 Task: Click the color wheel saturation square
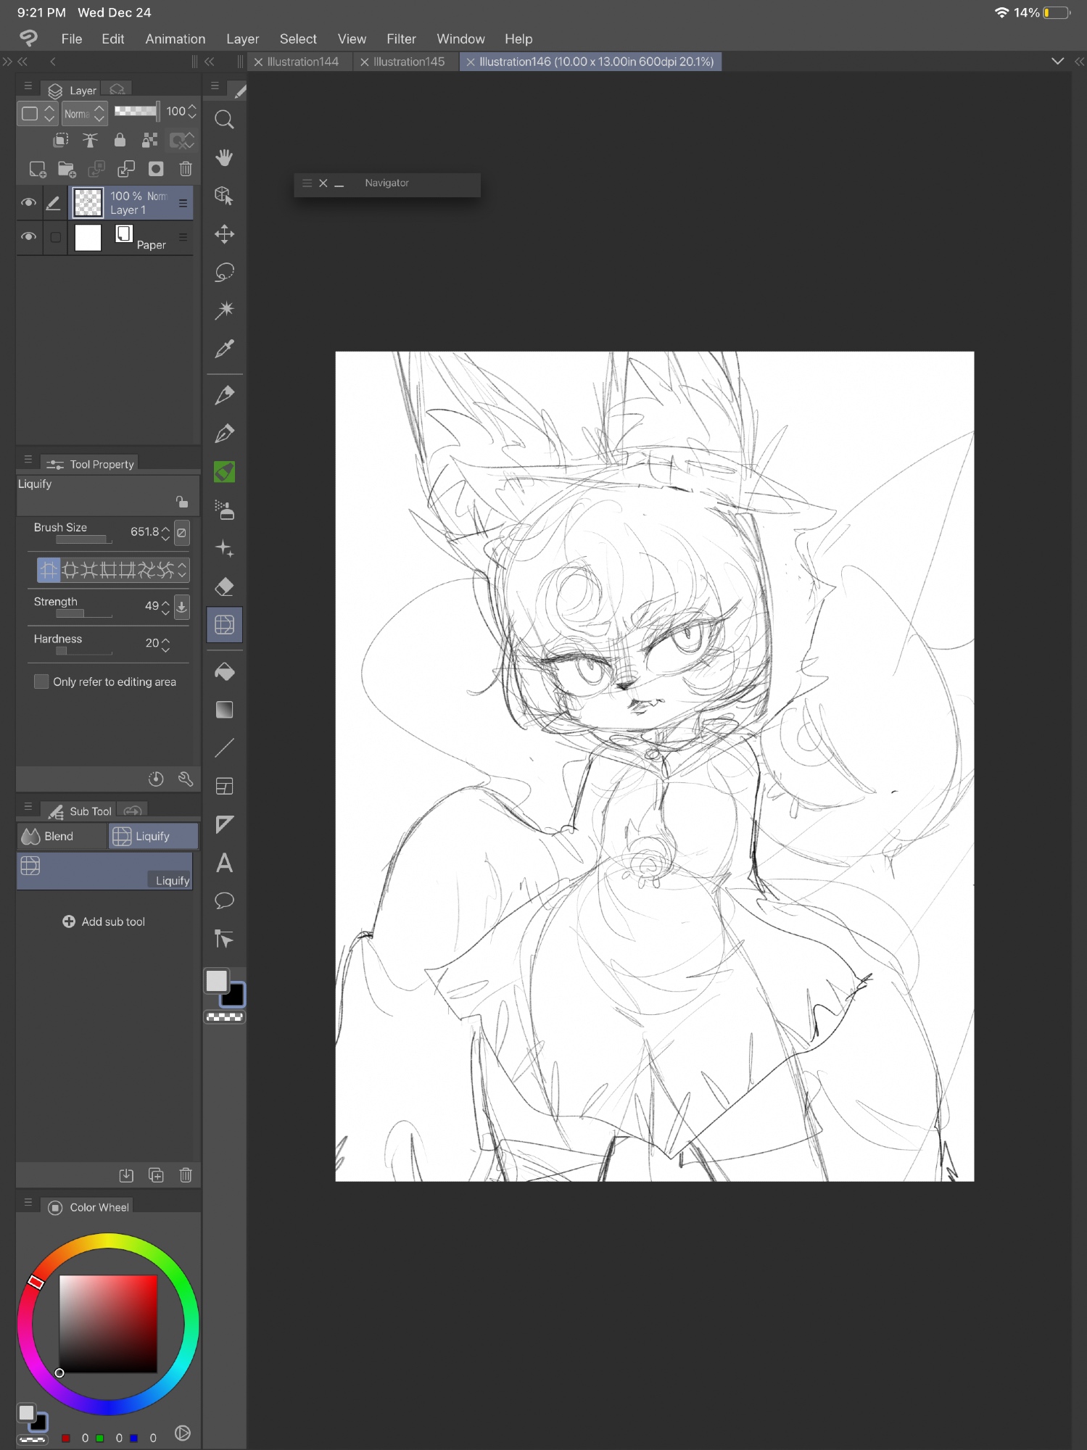(x=108, y=1323)
